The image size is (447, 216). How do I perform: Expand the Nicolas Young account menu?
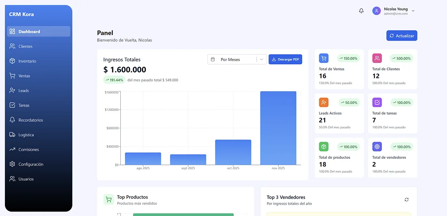(413, 11)
